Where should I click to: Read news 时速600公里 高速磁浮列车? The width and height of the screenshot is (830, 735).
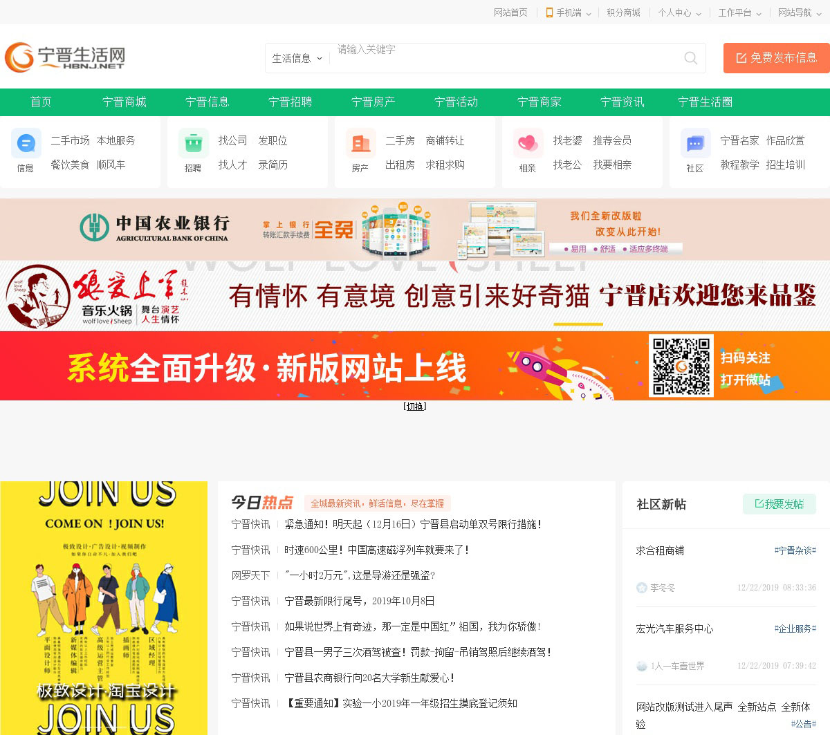pos(377,550)
